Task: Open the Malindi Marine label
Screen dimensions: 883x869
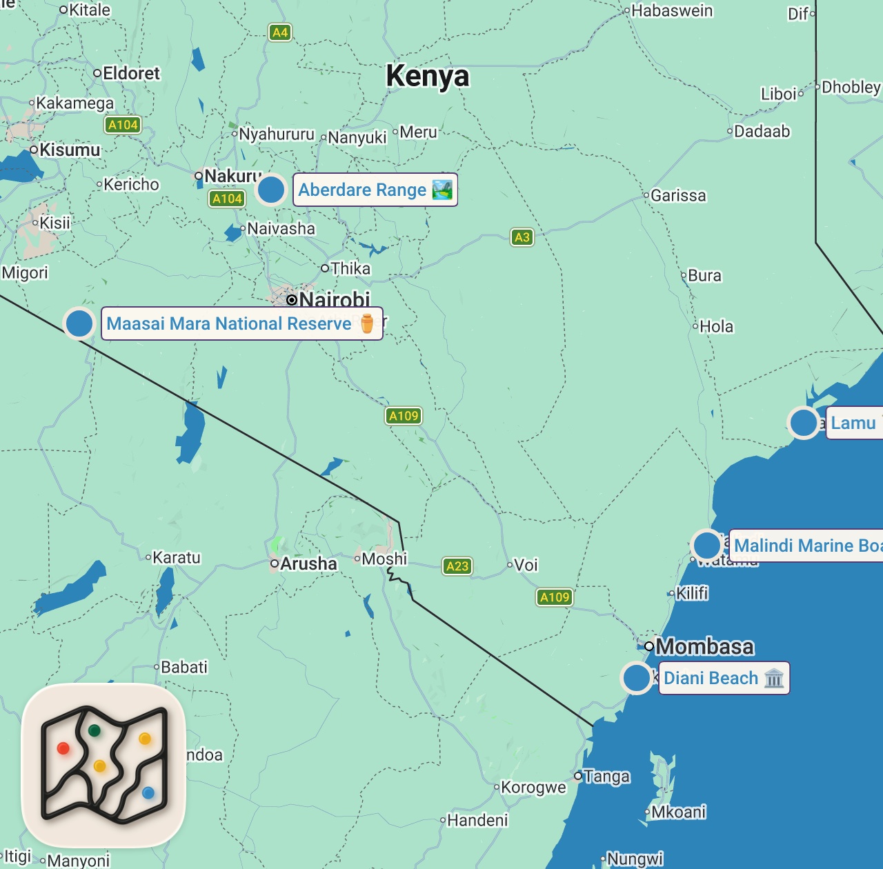Action: coord(806,546)
